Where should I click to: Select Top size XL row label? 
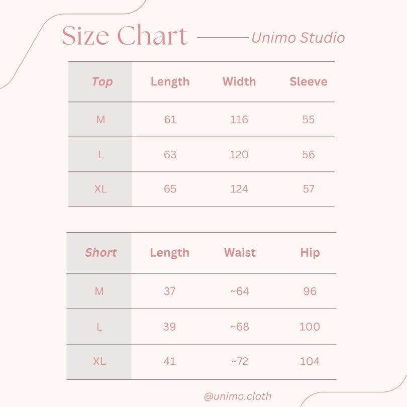tap(100, 189)
